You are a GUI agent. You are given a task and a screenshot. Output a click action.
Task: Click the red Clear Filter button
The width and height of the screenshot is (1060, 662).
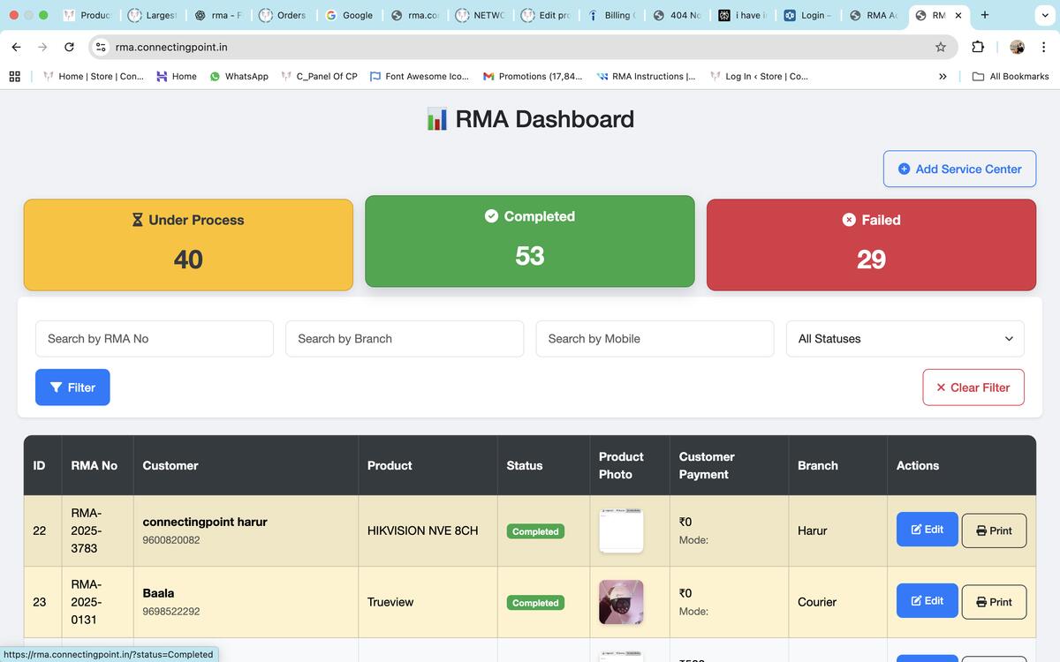coord(973,387)
